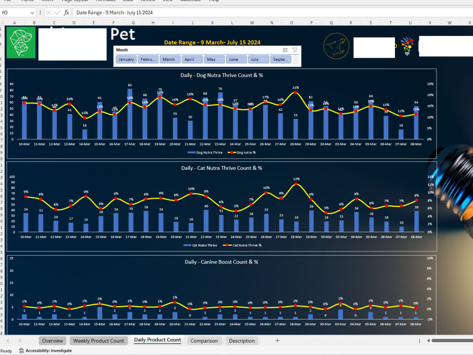Click the Name Box showing H3

(15, 12)
